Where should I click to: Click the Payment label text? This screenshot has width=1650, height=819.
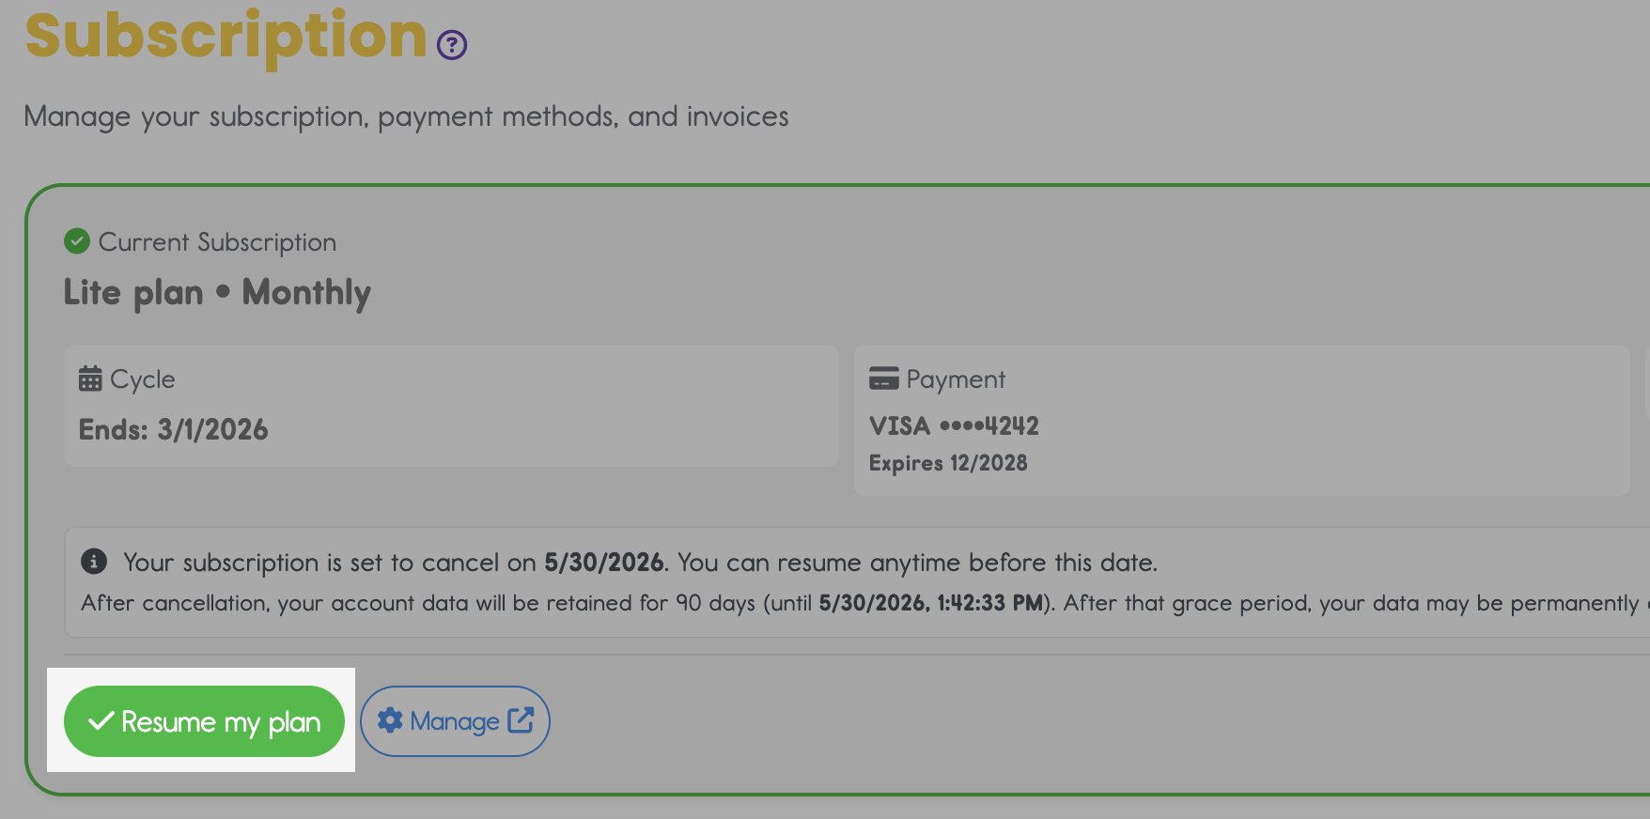(x=956, y=379)
